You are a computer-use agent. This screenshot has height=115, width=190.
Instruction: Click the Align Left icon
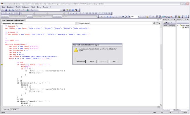tap(87, 13)
